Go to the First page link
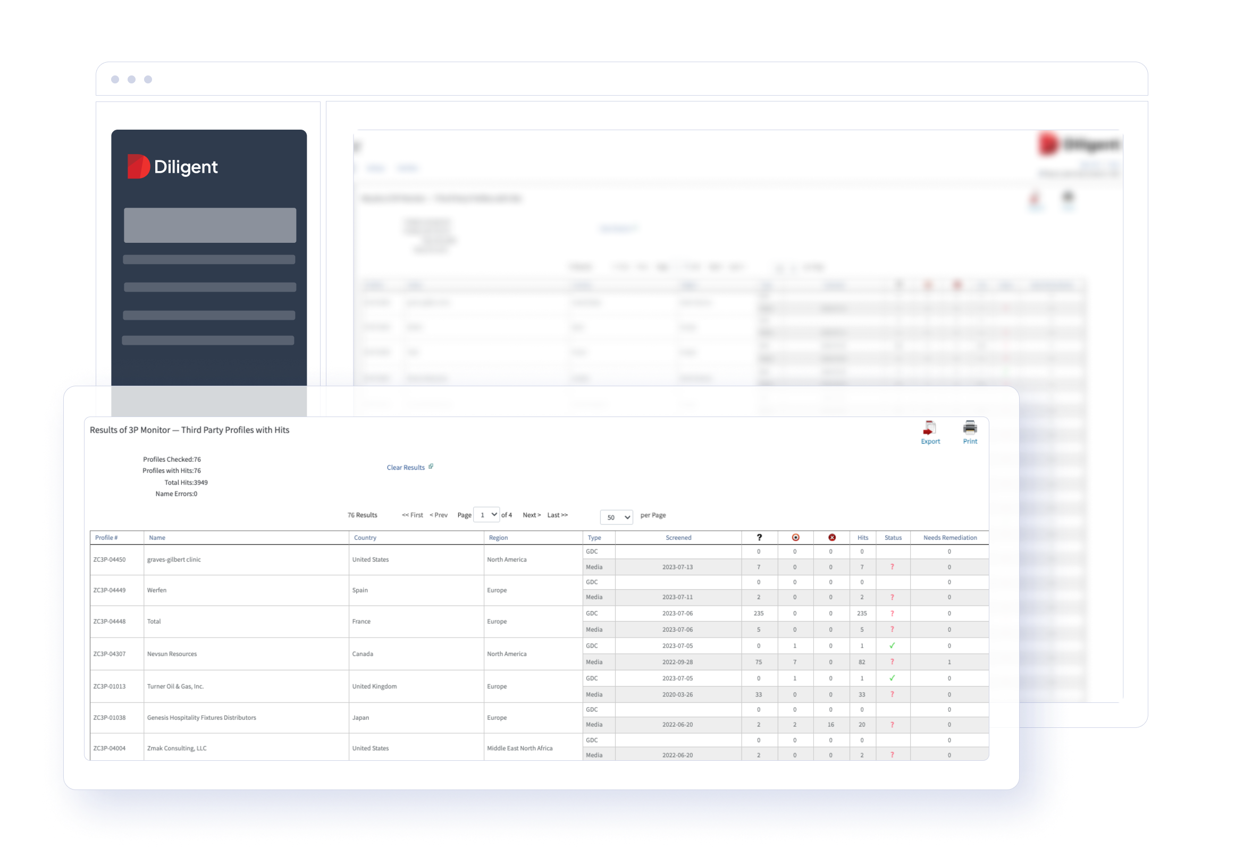 click(x=413, y=515)
